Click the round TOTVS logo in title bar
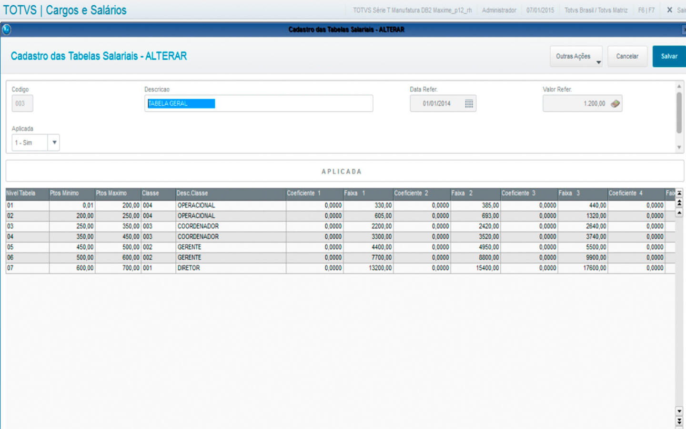The image size is (686, 429). (7, 30)
